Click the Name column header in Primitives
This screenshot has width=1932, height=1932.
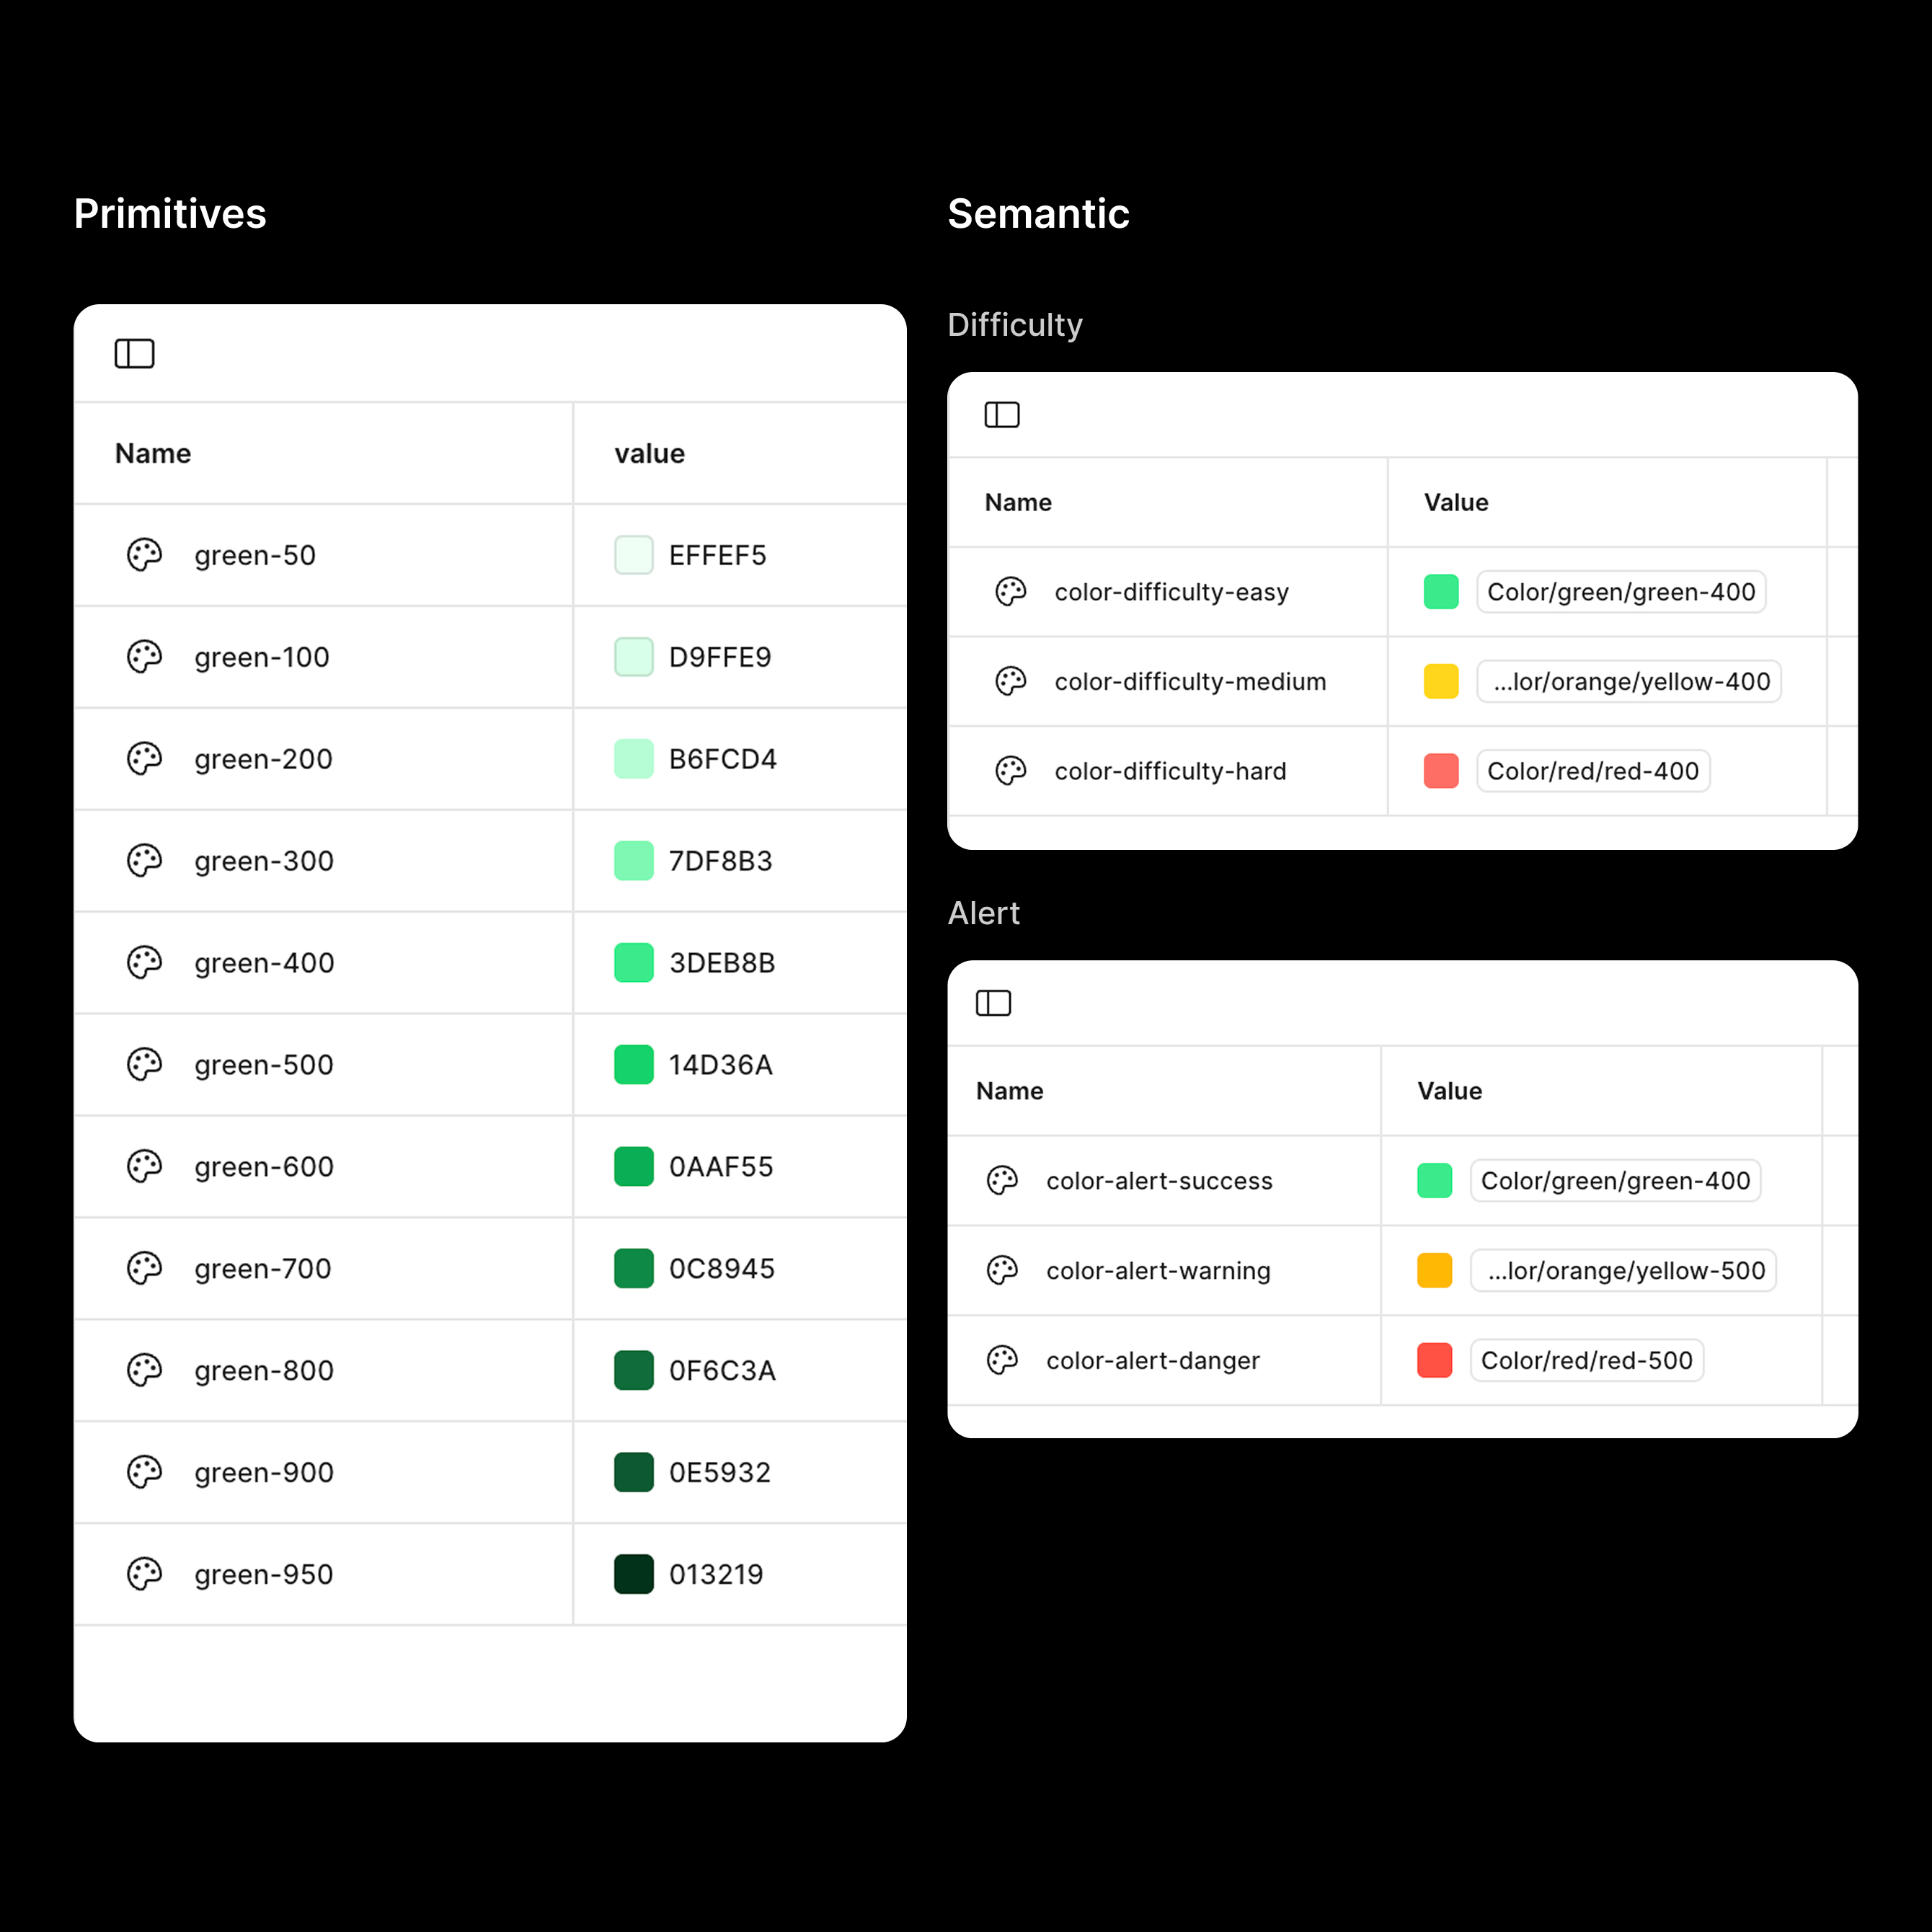click(153, 454)
